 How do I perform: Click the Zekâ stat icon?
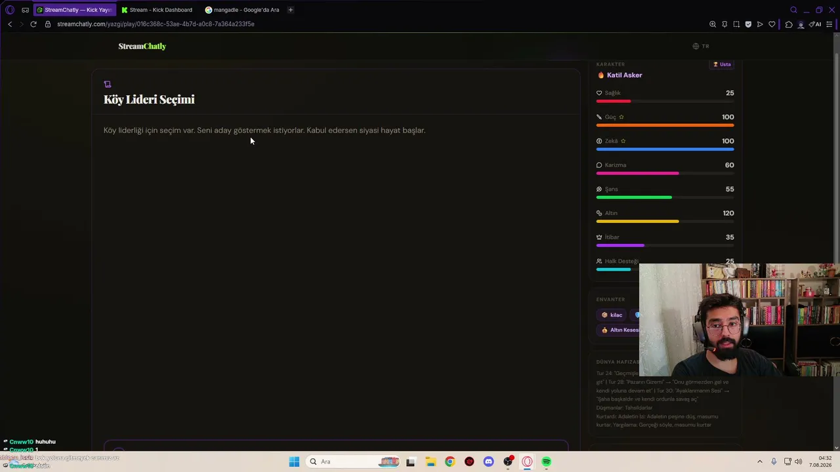click(599, 141)
